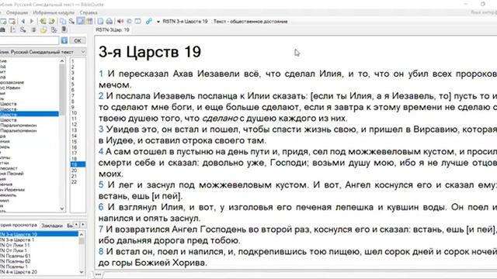Click the second new-tab icon with orange mark
This screenshot has height=279, width=497.
pyautogui.click(x=12, y=21)
